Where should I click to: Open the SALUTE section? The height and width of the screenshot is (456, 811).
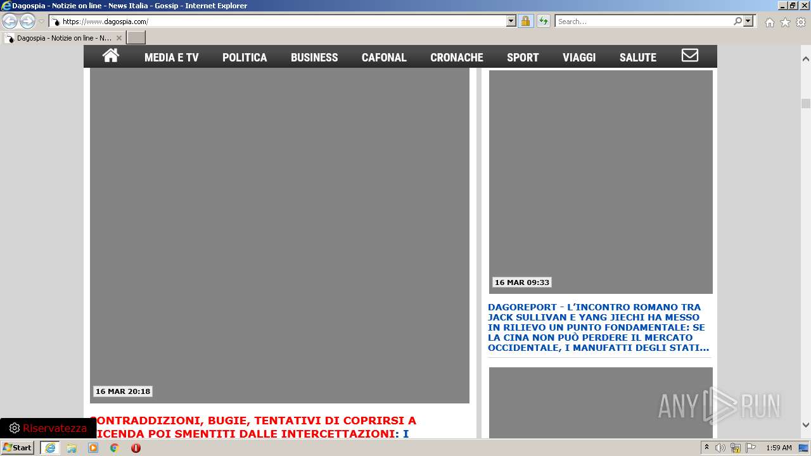tap(638, 57)
